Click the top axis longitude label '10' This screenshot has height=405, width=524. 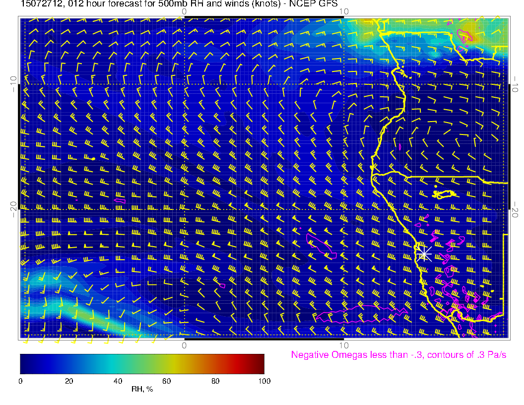[x=344, y=12]
